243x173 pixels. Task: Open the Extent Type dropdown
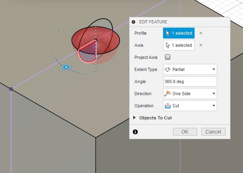coord(190,69)
